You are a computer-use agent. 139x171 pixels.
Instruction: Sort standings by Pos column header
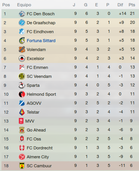click(6, 5)
